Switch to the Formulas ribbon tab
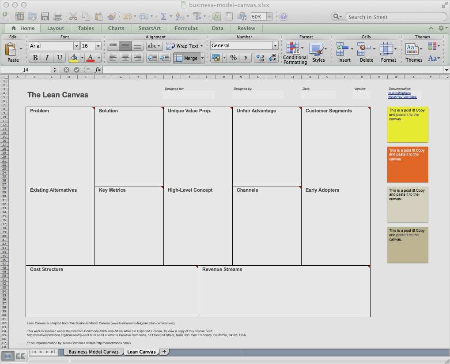This screenshot has height=364, width=450. (186, 28)
